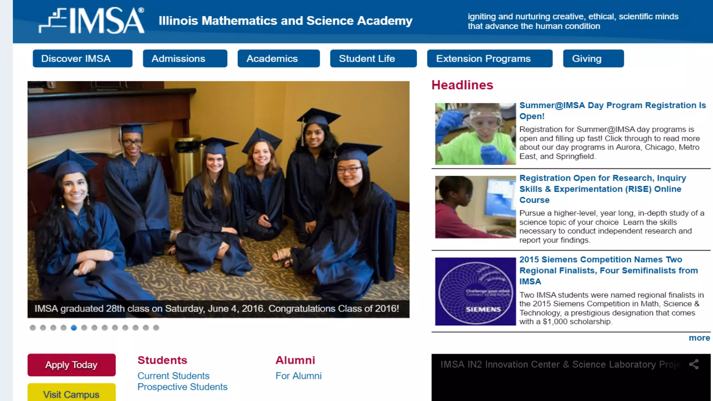Select the first carousel slide dot
Image resolution: width=713 pixels, height=401 pixels.
[x=33, y=328]
